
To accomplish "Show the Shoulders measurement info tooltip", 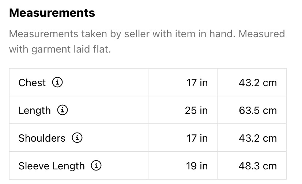I will 77,138.
